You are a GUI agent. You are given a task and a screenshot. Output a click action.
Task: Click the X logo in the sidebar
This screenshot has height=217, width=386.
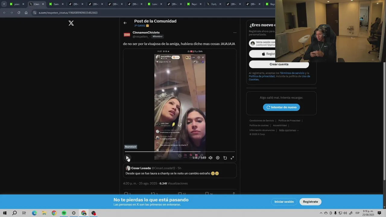(71, 23)
